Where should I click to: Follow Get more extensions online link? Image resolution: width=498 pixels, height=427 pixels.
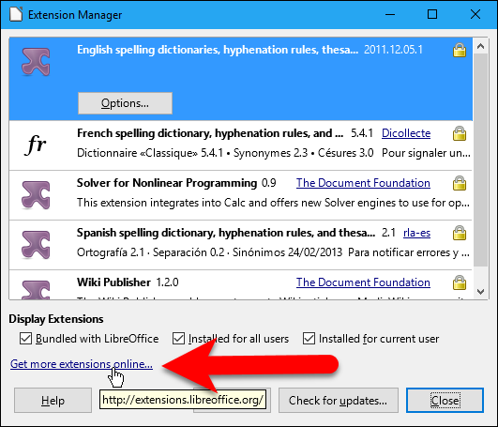point(82,364)
